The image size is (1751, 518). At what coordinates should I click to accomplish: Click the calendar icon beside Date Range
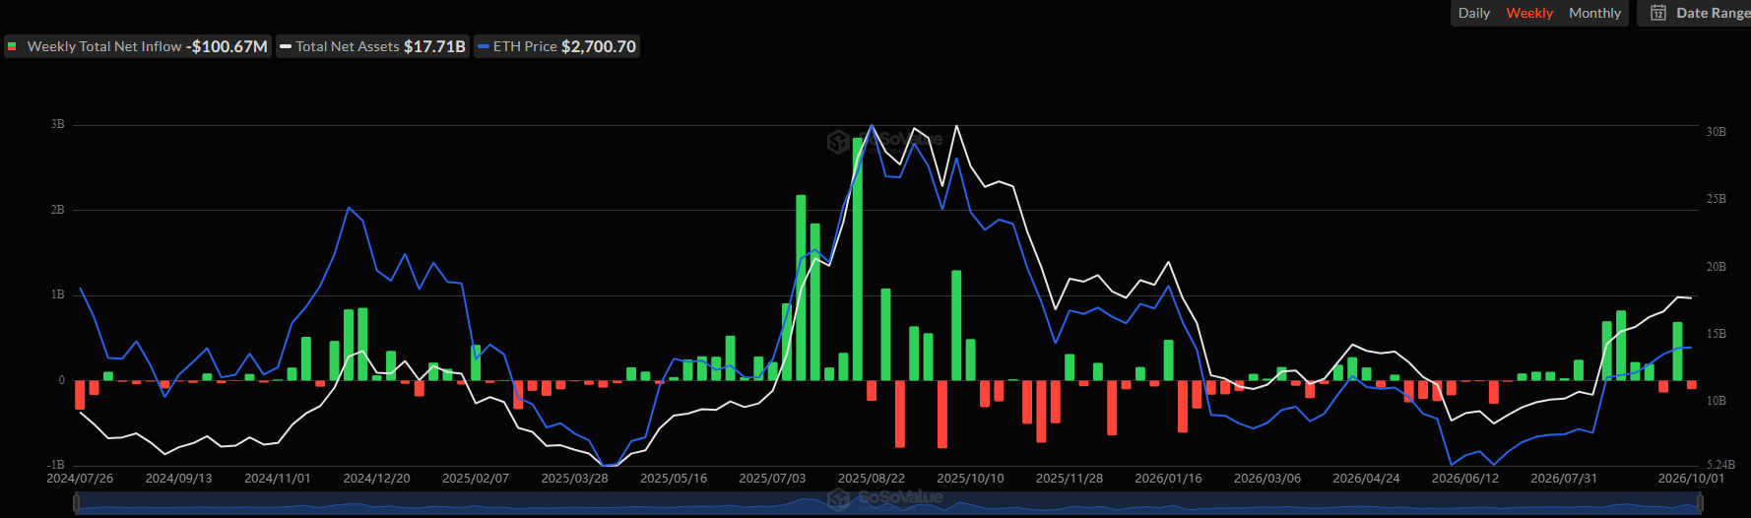(1658, 13)
